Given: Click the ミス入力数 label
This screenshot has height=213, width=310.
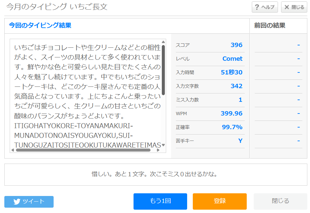Looking at the screenshot, I should 187,100.
